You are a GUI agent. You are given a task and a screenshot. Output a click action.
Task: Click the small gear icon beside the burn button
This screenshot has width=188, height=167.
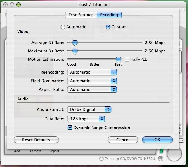[161, 158]
